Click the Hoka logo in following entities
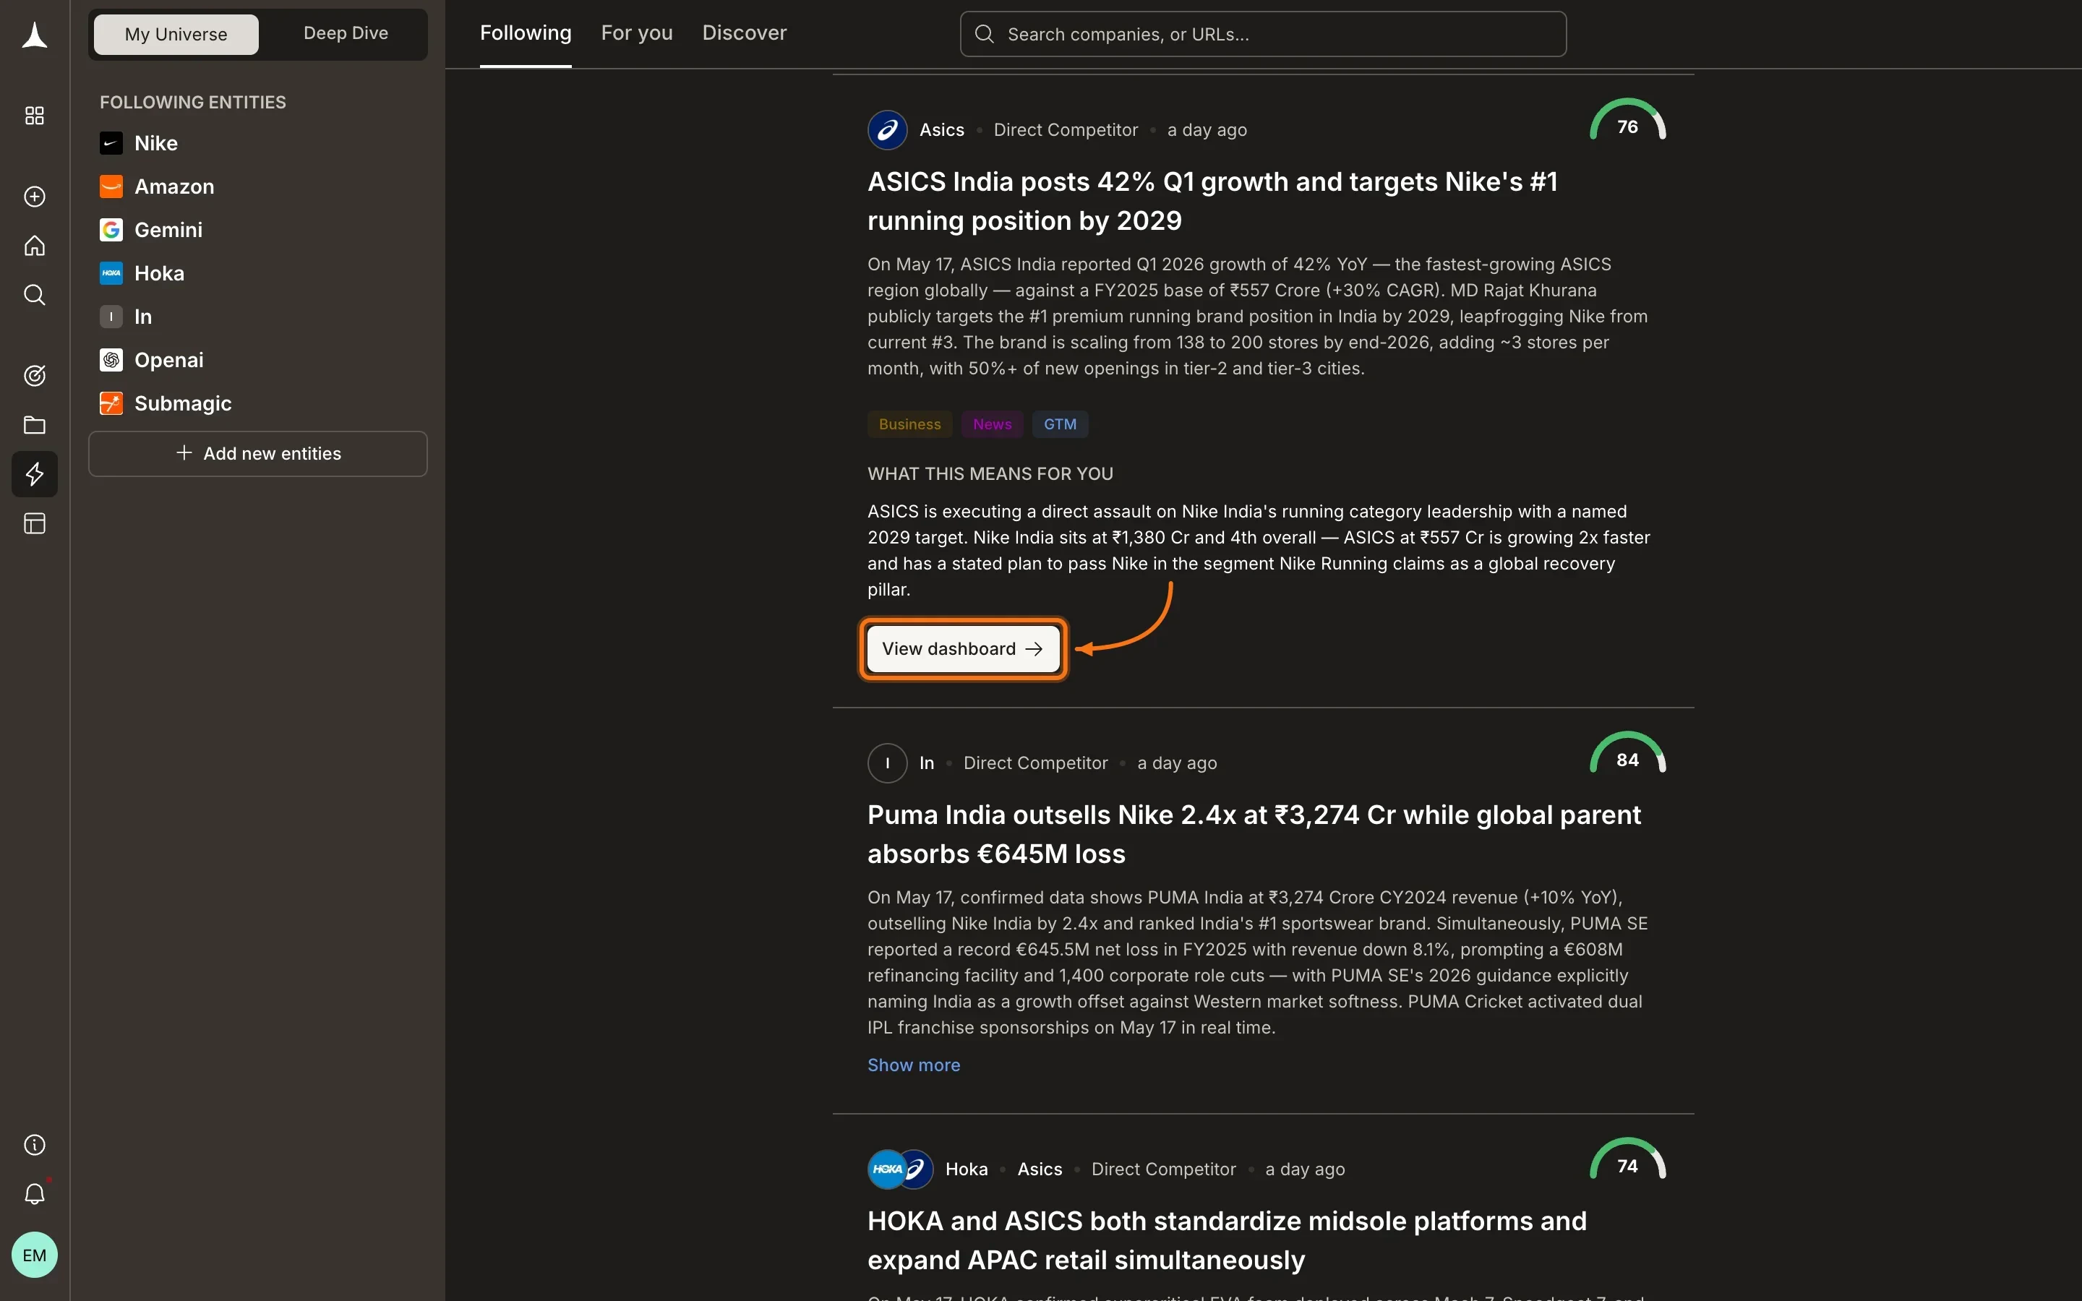Screen dimensions: 2082x1301 [111, 274]
